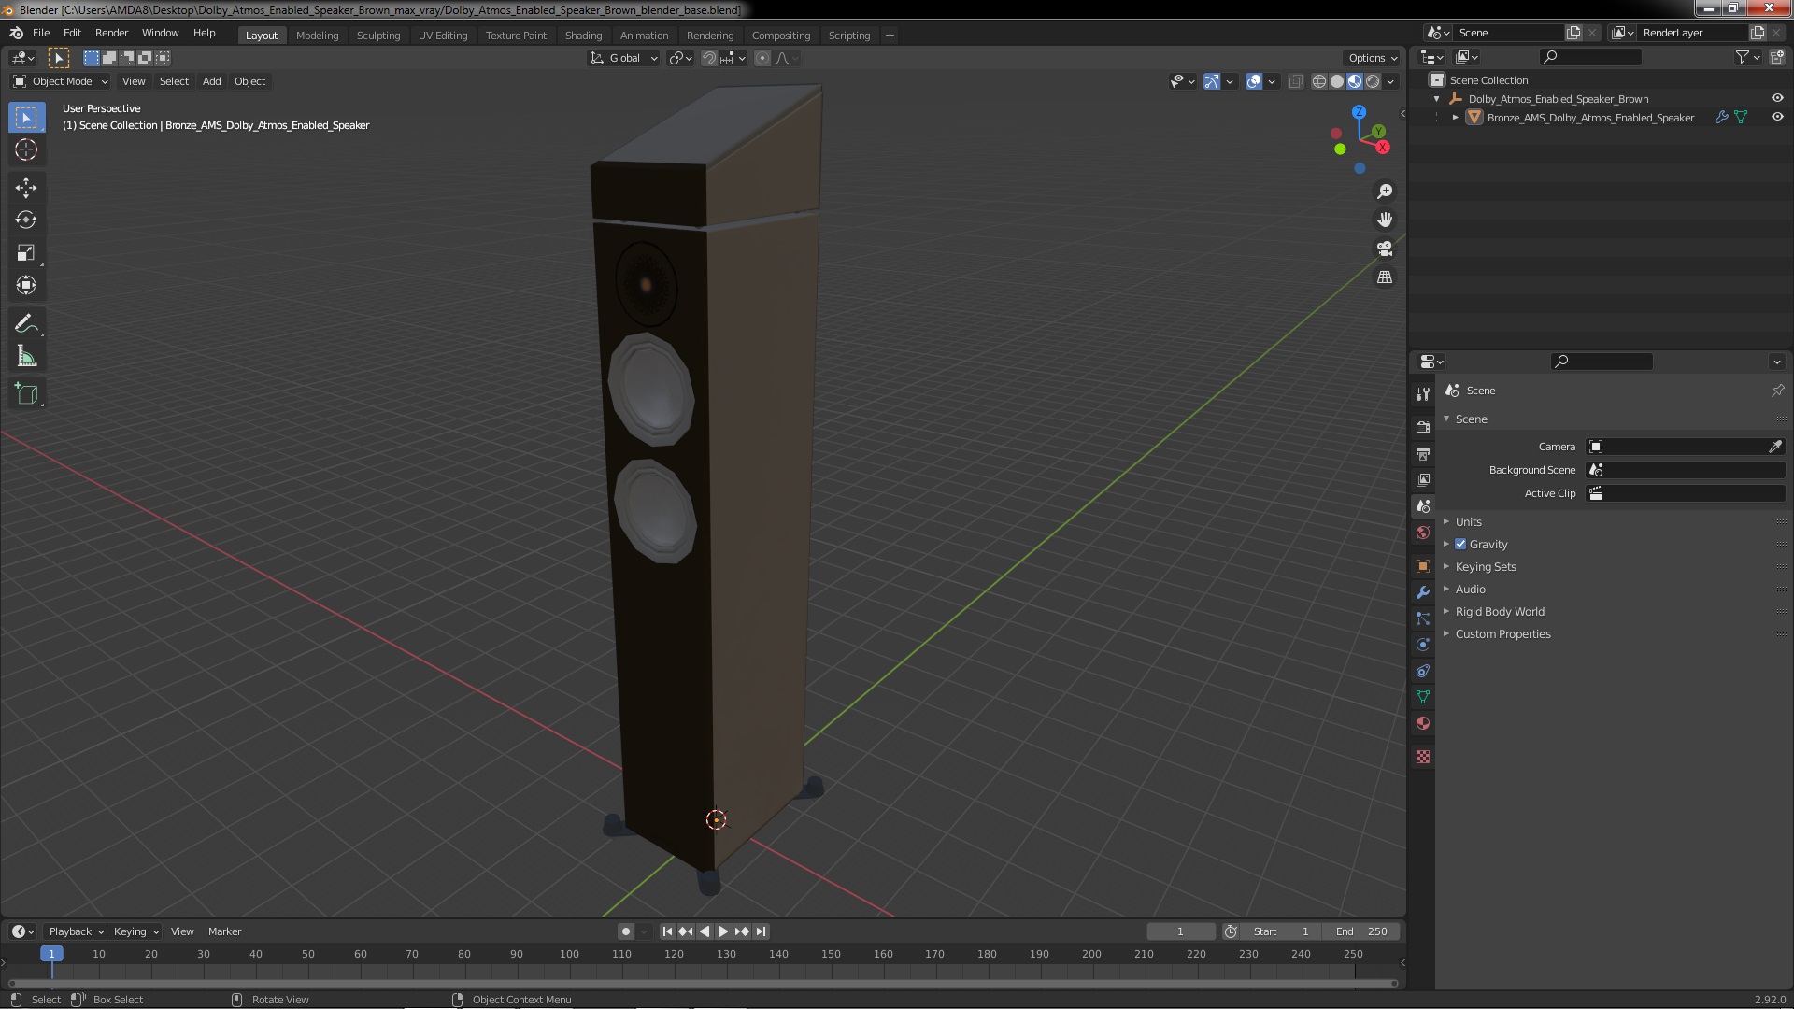Viewport: 1794px width, 1009px height.
Task: Activate the Move tool
Action: point(26,188)
